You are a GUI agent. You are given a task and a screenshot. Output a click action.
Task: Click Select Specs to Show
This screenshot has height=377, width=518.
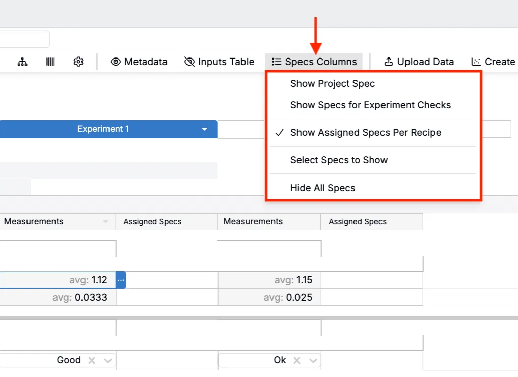pyautogui.click(x=339, y=160)
